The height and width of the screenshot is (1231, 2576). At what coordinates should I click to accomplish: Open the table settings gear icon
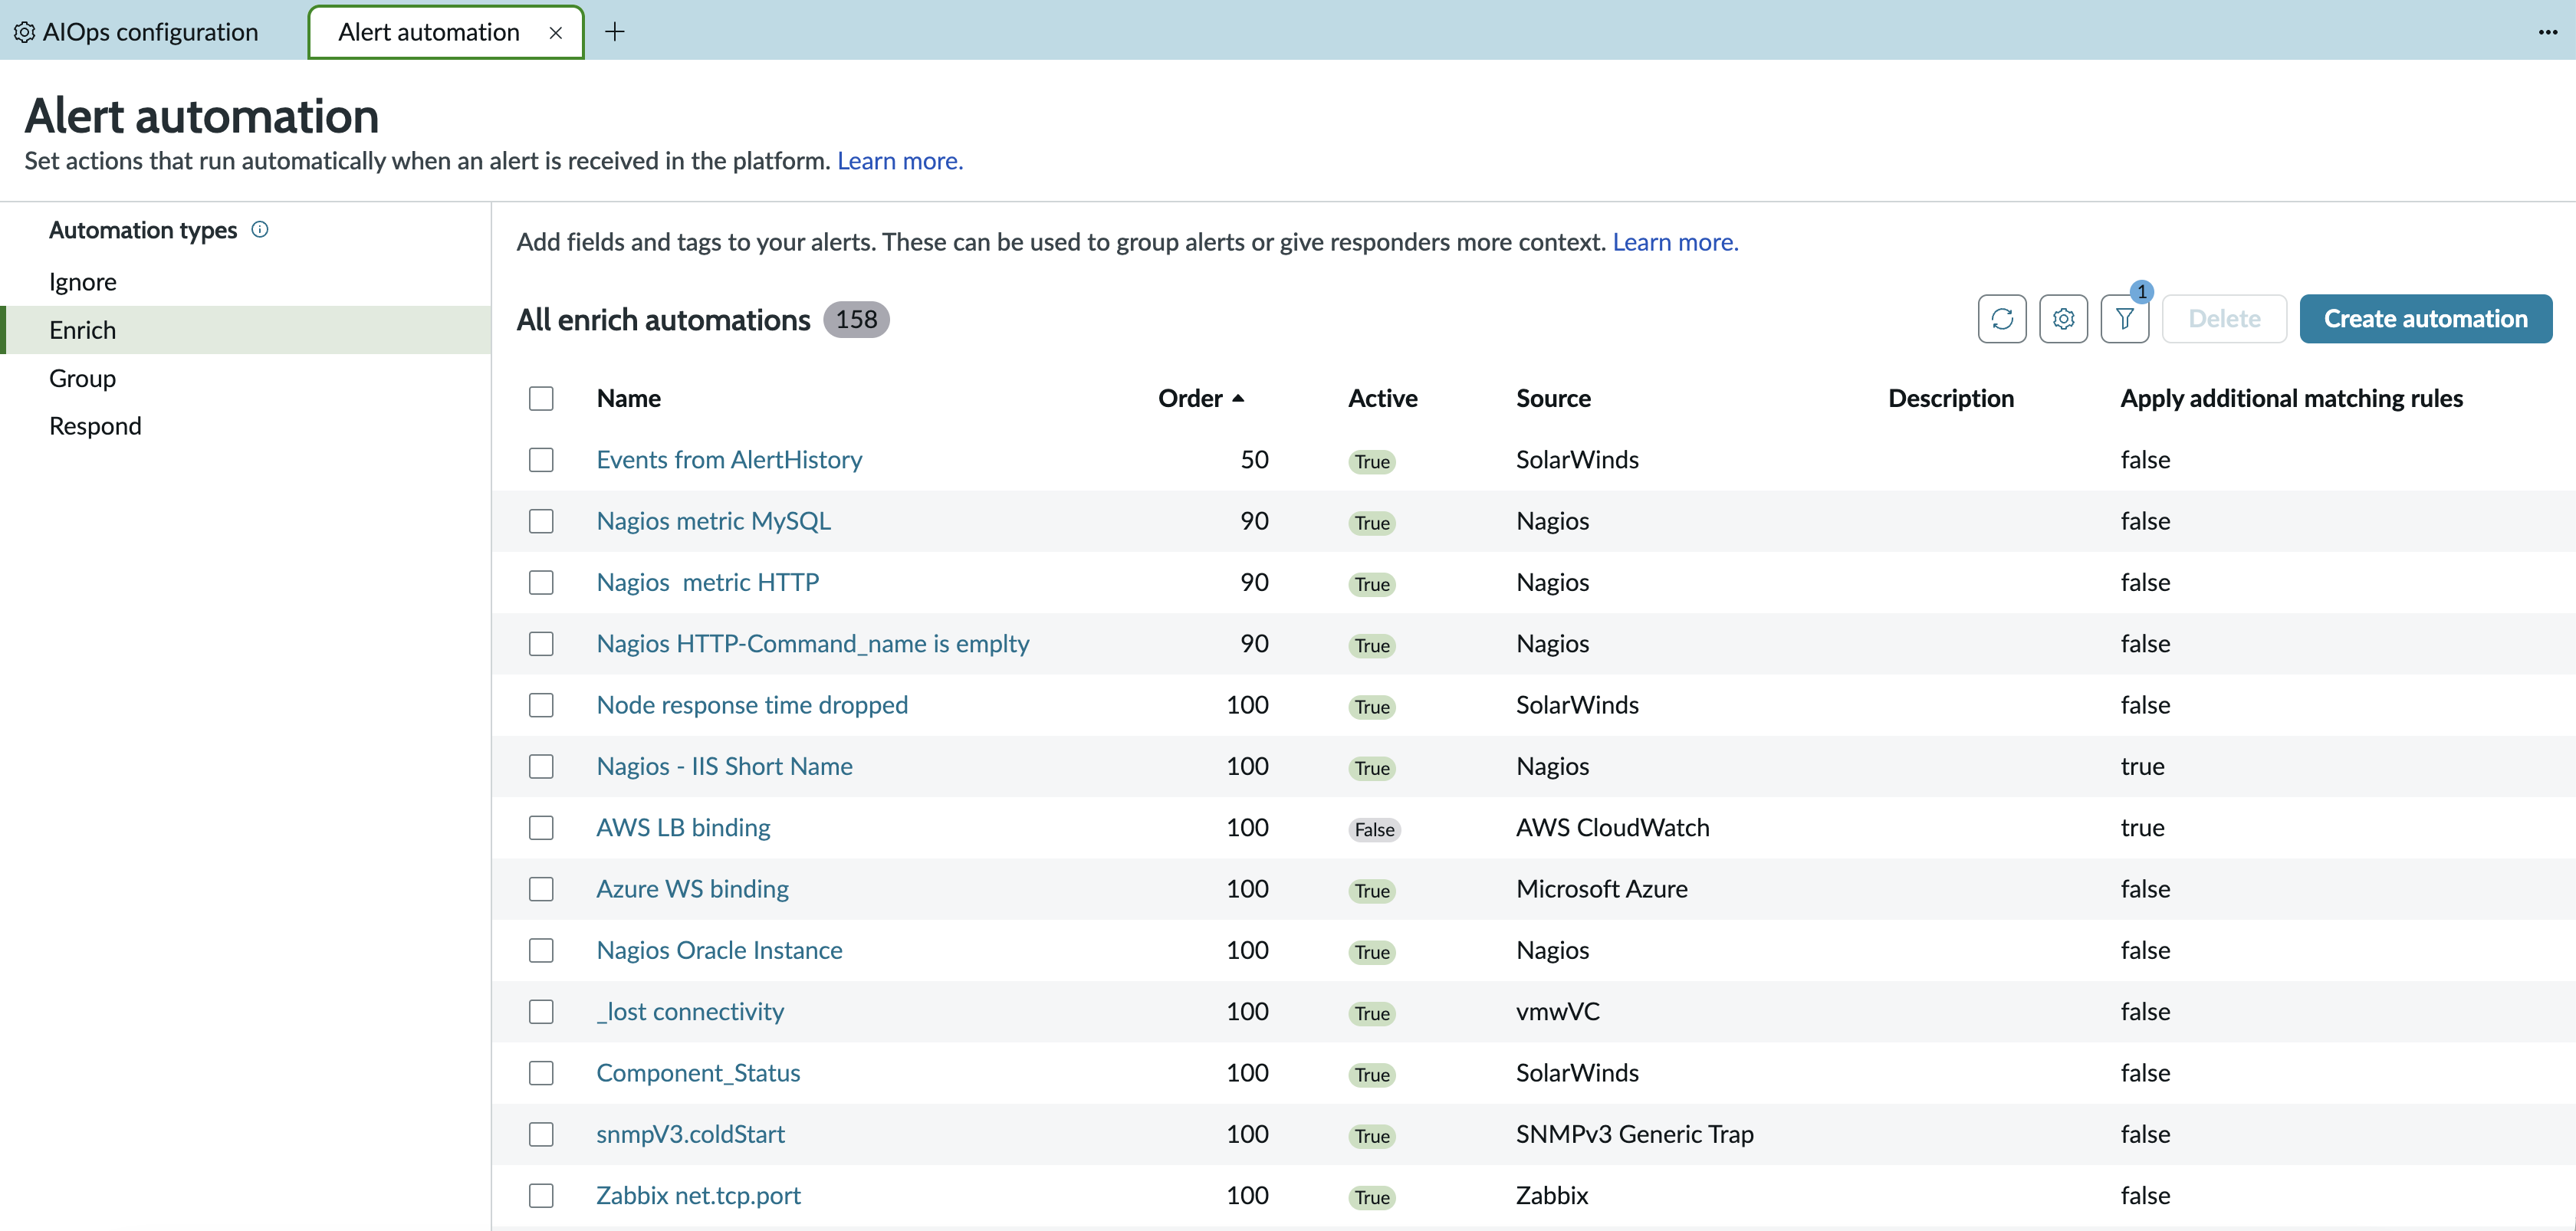(2063, 319)
